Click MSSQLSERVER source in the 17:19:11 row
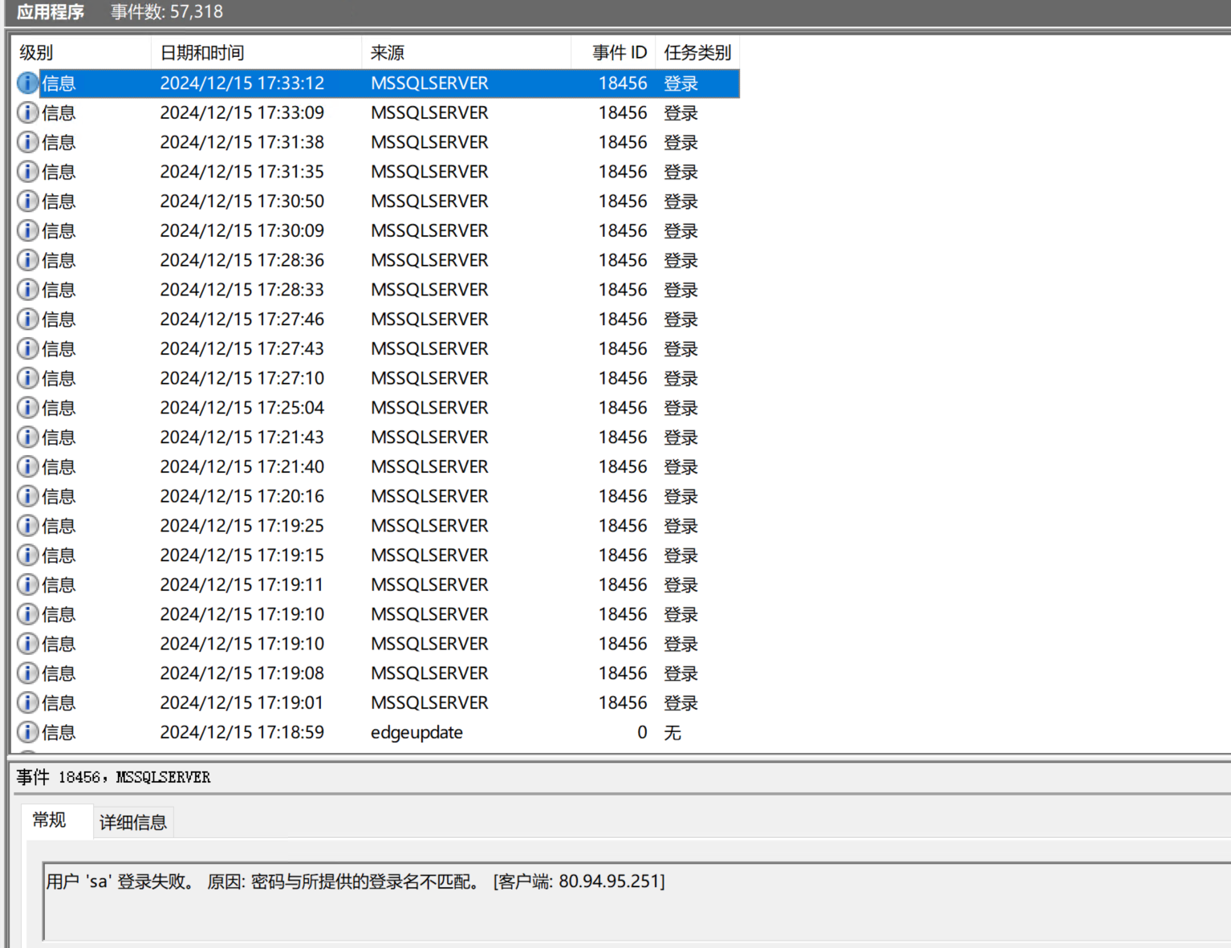 click(x=429, y=585)
